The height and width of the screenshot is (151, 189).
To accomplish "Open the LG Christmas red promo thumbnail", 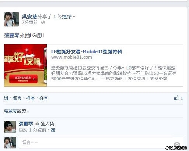I will (25, 65).
